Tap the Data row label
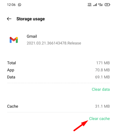 [11, 77]
